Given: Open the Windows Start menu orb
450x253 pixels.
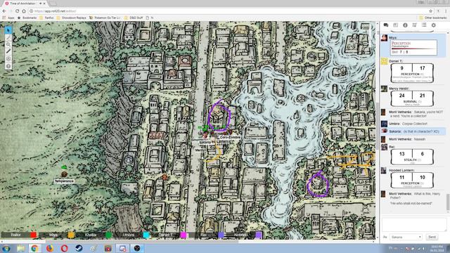Looking at the screenshot, I should 6,248.
